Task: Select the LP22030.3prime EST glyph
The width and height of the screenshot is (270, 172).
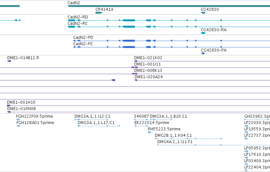Action: point(246,126)
